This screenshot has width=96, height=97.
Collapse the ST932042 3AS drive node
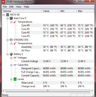7,40
